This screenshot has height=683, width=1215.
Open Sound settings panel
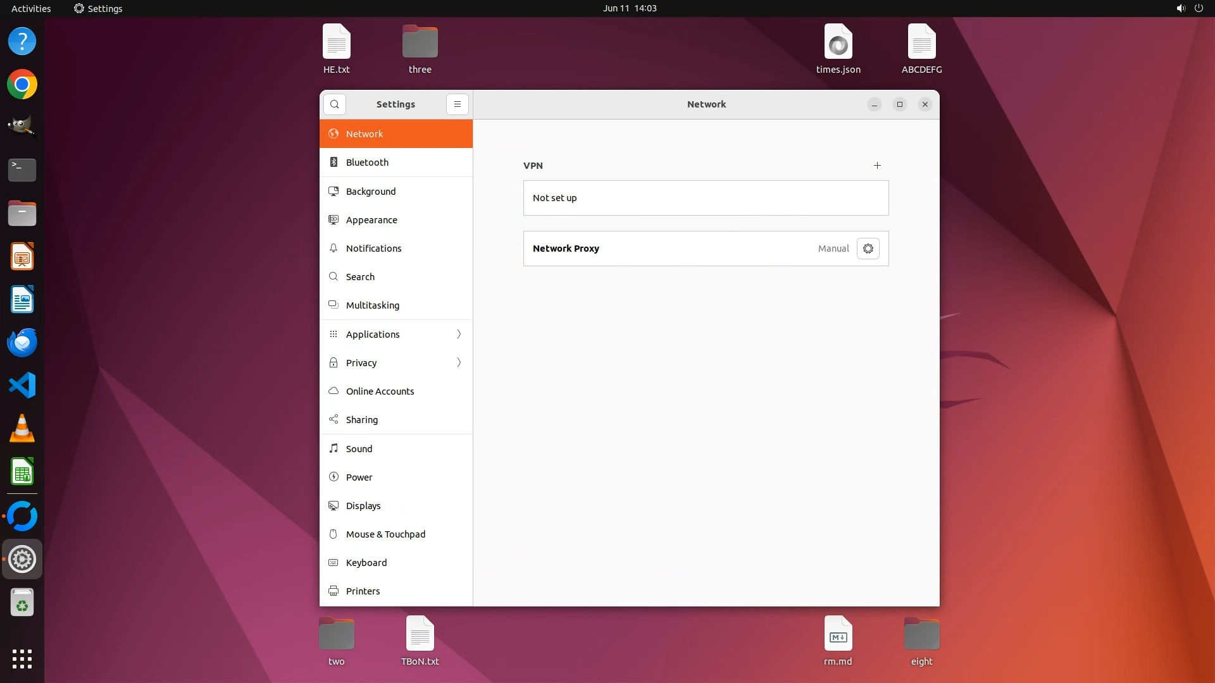point(396,449)
